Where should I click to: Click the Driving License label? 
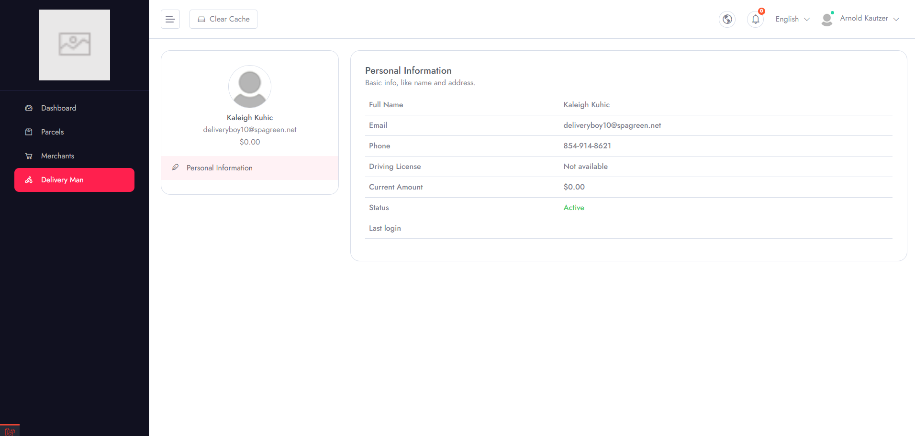[395, 167]
